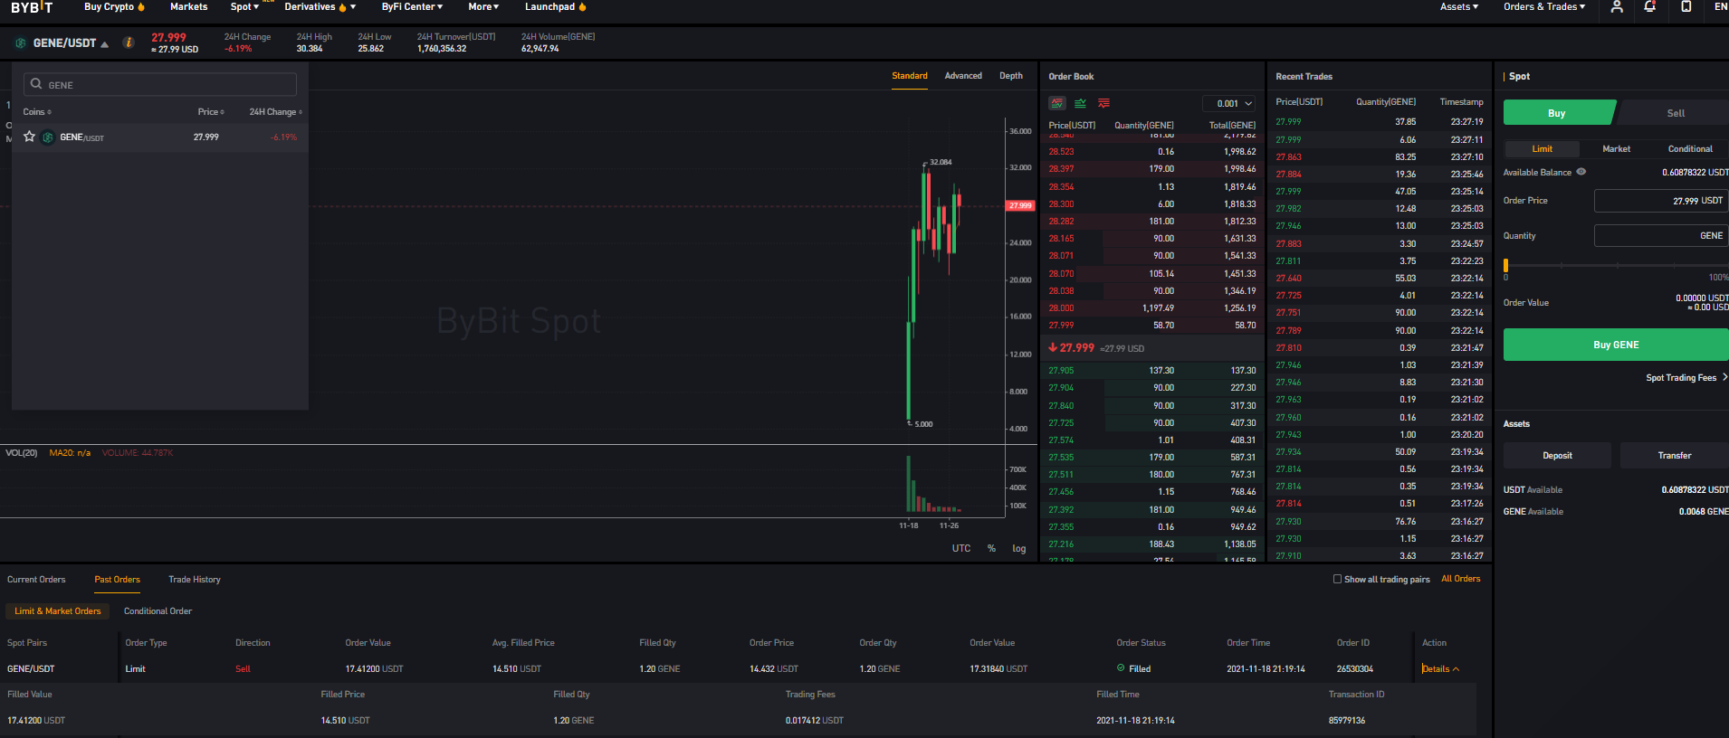Show only sell orders in order book

click(1103, 103)
